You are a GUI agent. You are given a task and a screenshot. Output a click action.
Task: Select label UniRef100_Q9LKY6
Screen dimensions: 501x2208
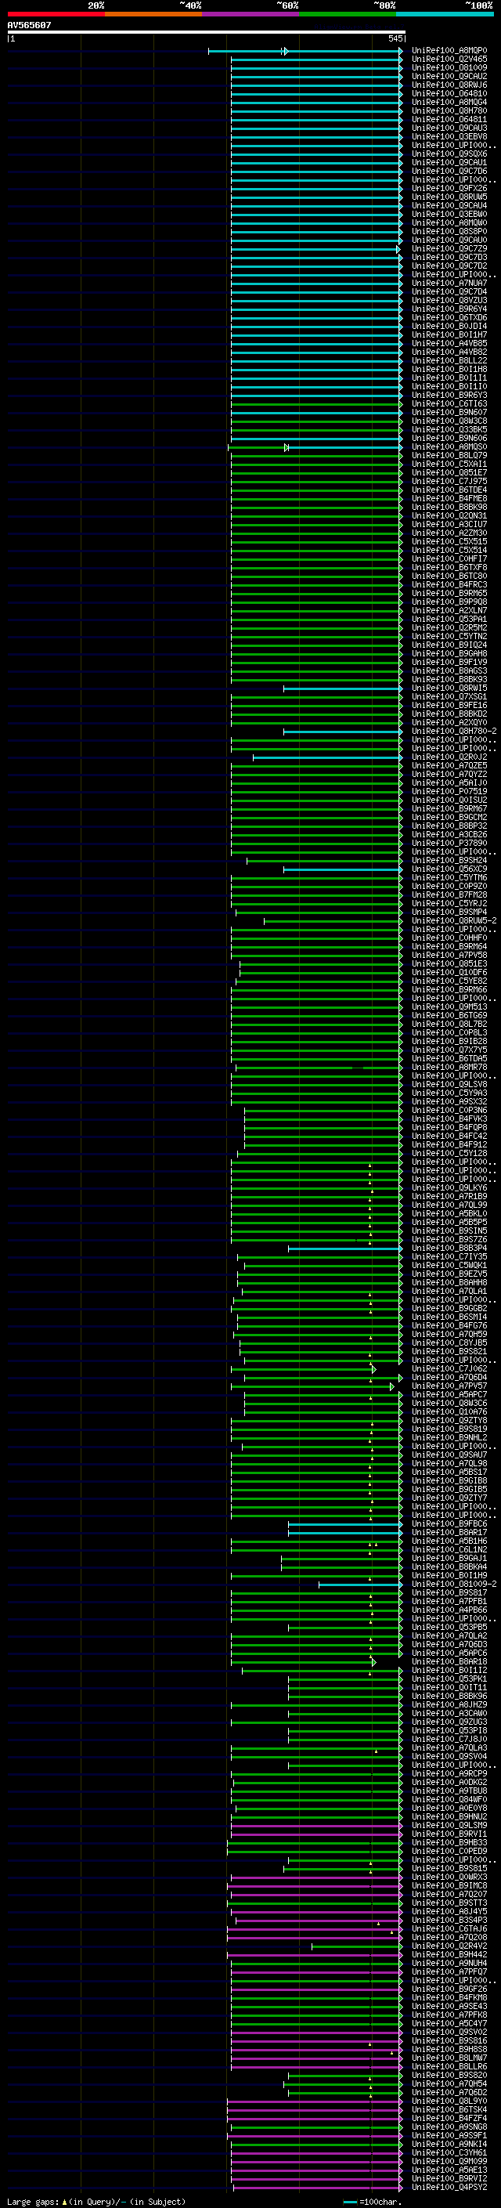point(449,1188)
